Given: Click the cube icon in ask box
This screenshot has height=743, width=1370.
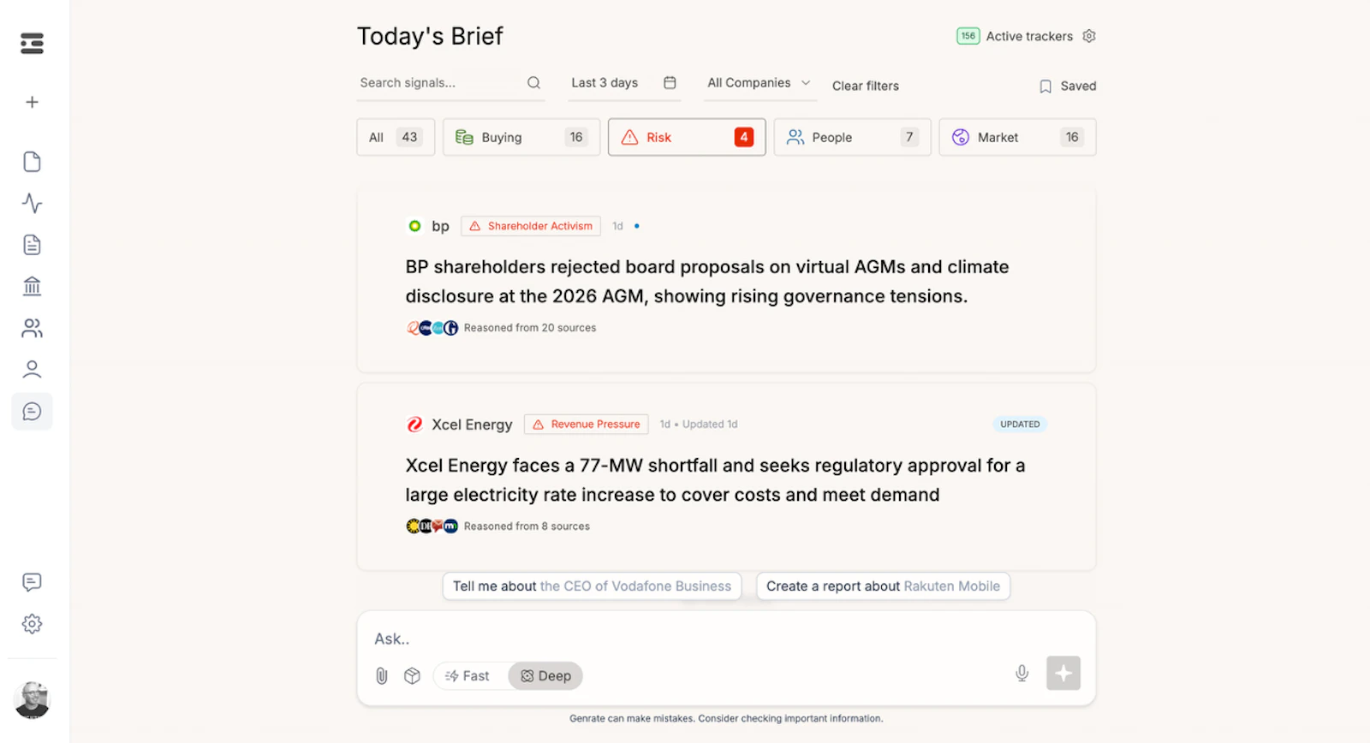Looking at the screenshot, I should [x=412, y=676].
